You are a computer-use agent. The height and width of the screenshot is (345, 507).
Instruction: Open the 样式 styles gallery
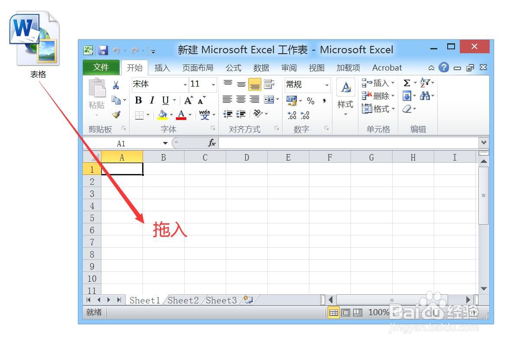point(345,97)
